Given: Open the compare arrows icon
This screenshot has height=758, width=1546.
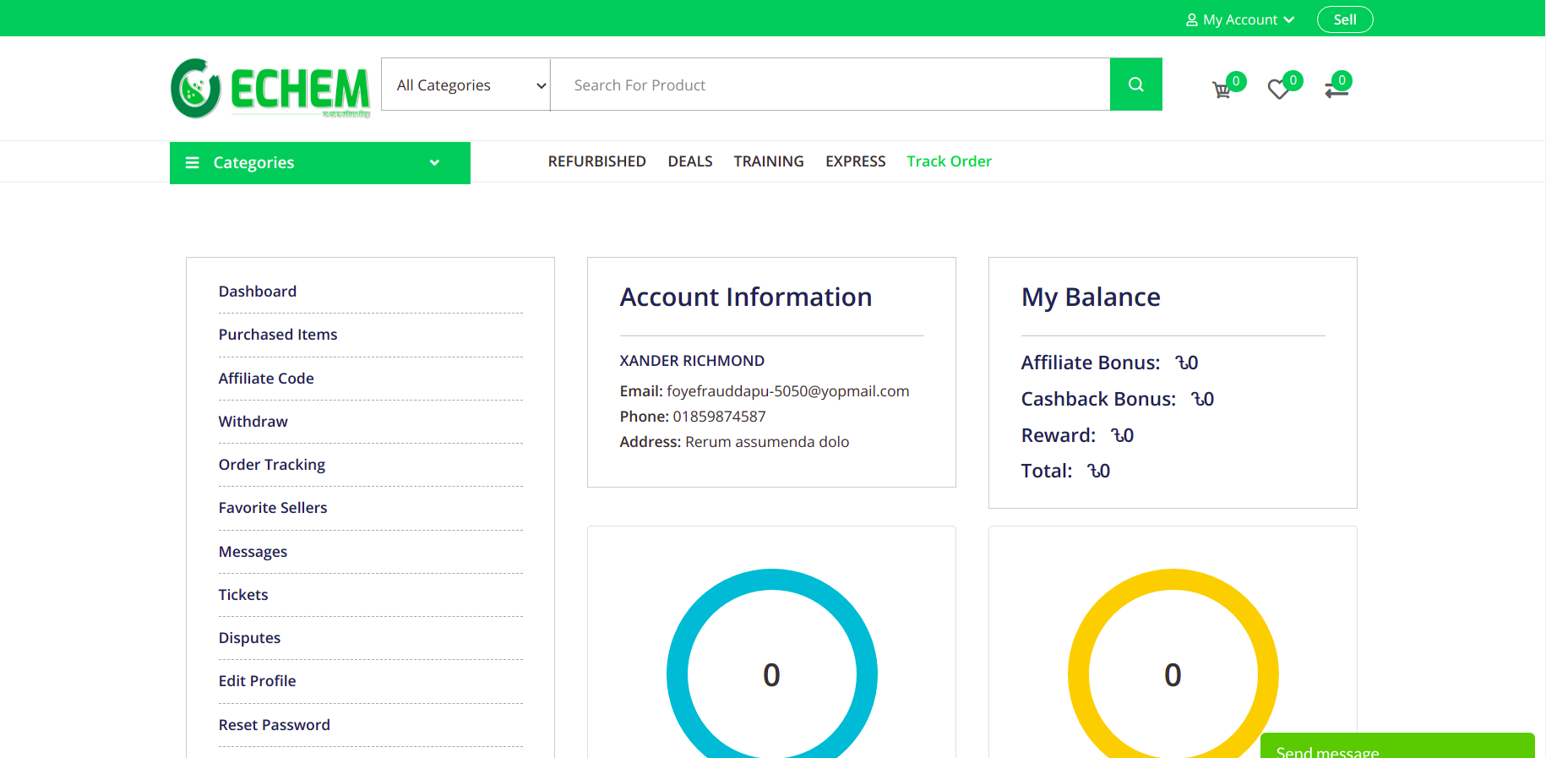Looking at the screenshot, I should click(x=1336, y=90).
